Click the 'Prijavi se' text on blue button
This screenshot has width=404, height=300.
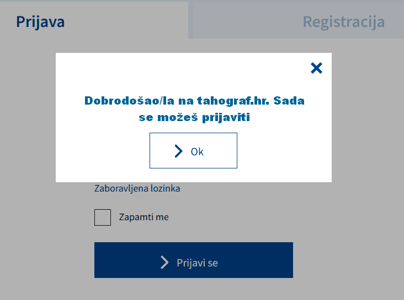coord(197,263)
